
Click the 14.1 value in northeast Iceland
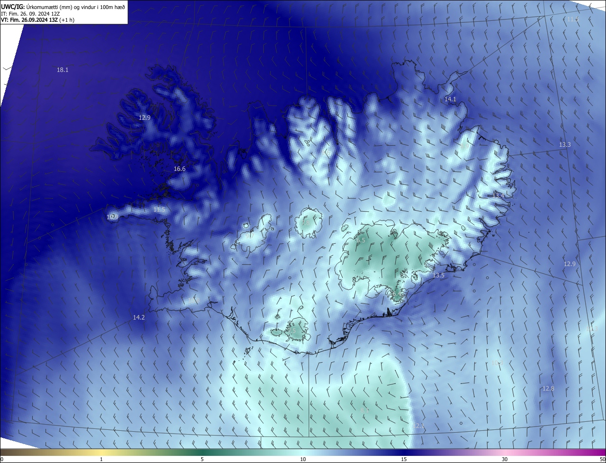click(450, 99)
